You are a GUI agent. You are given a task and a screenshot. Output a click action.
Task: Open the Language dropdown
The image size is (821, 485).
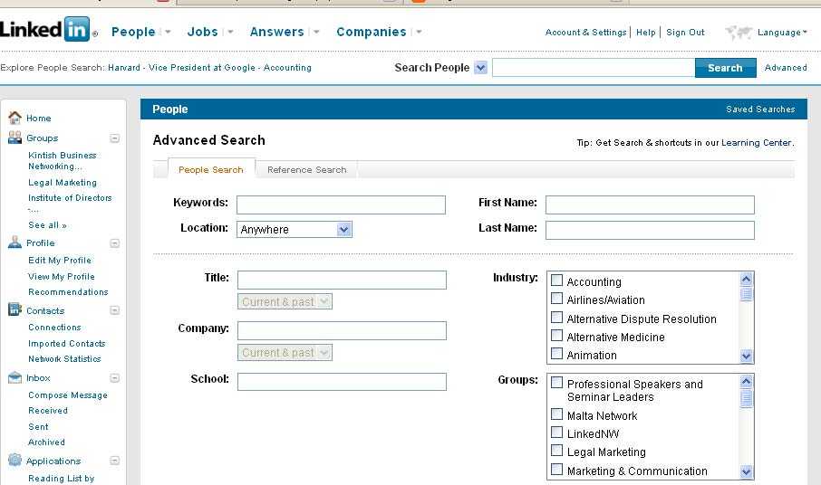782,33
